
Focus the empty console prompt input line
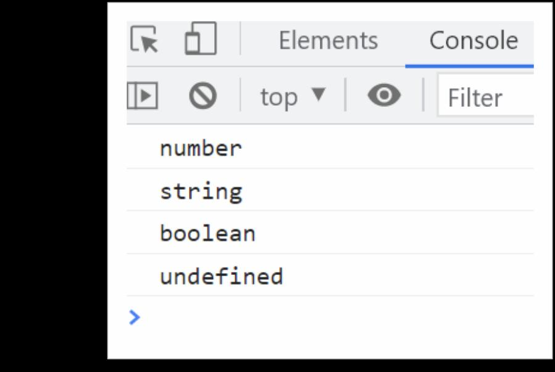coord(333,318)
